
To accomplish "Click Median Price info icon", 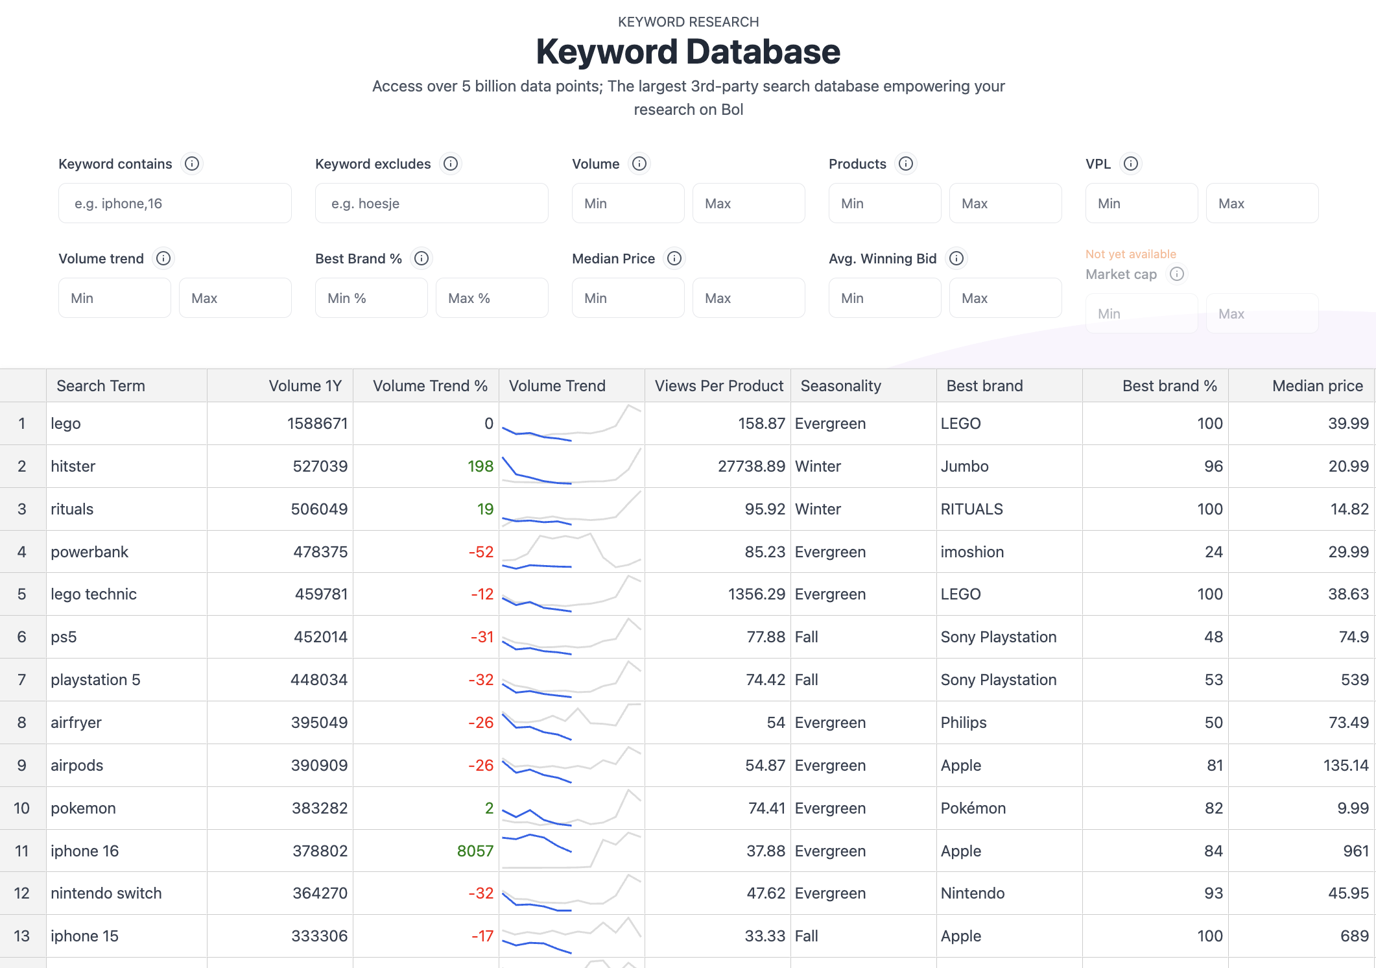I will coord(674,258).
